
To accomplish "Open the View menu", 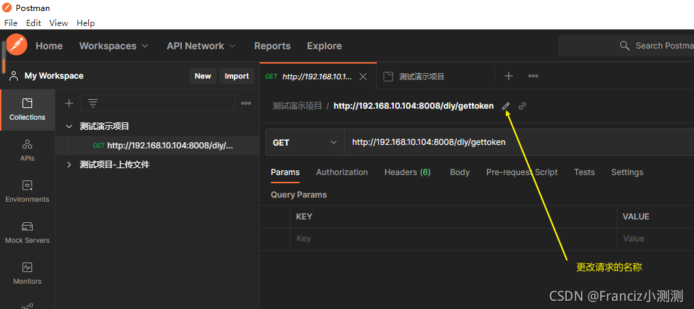I will pos(58,23).
